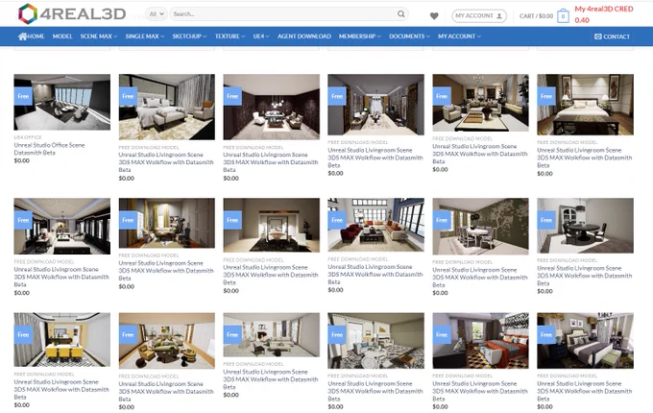Open the AGENT DOWNLOAD menu item

point(304,36)
